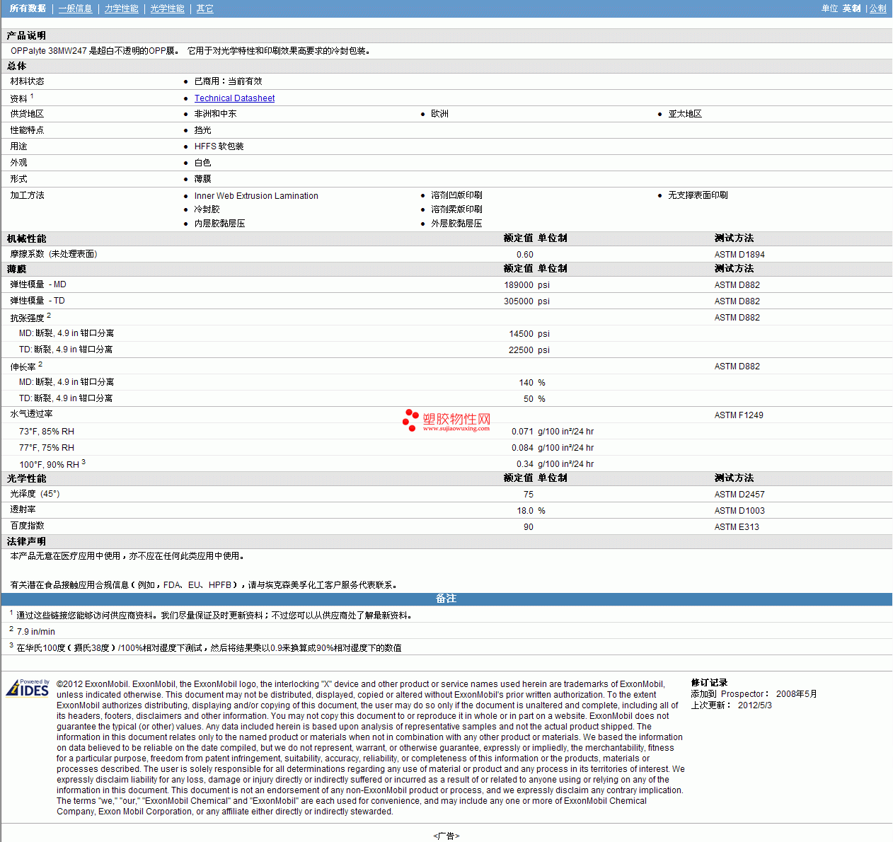
Task: Click footnote marker 3 beside 100°F, 90% RH
Action: pos(83,461)
